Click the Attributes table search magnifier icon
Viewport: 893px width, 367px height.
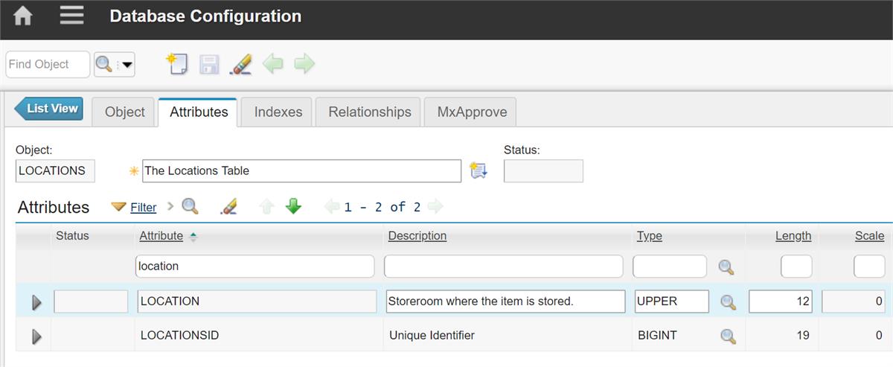point(190,206)
